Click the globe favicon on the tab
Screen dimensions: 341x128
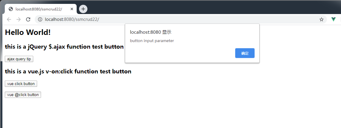pyautogui.click(x=11, y=9)
